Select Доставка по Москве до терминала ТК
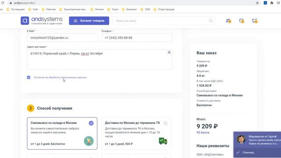Screen dimensions: 281x158 coord(137,133)
